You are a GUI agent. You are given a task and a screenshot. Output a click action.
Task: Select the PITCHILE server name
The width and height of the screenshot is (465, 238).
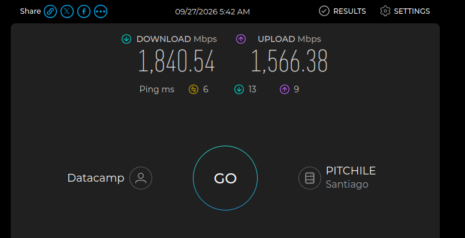pos(351,171)
